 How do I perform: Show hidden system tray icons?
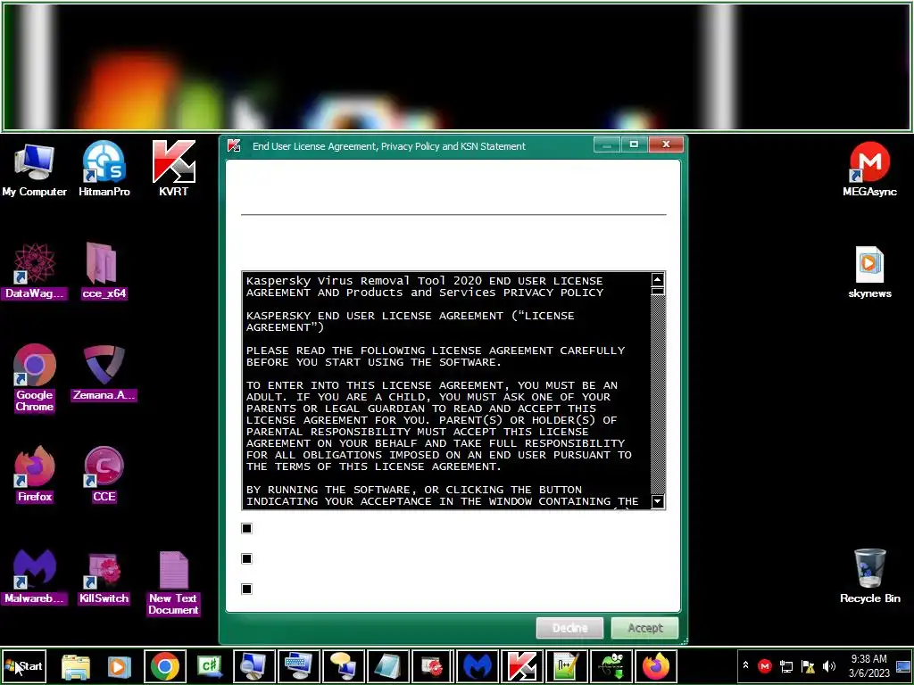(x=745, y=665)
